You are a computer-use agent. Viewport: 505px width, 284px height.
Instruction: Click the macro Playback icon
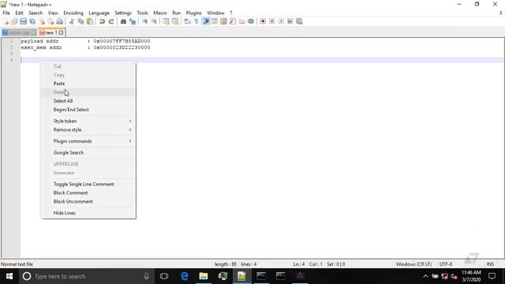coord(281,21)
